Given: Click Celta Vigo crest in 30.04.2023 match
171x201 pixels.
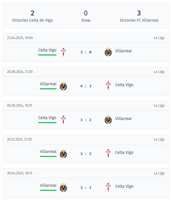Looking at the screenshot, I should (x=108, y=187).
